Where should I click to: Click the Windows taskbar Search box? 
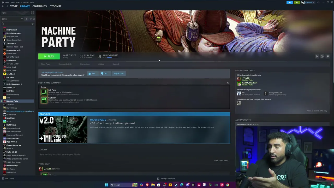pos(124,185)
